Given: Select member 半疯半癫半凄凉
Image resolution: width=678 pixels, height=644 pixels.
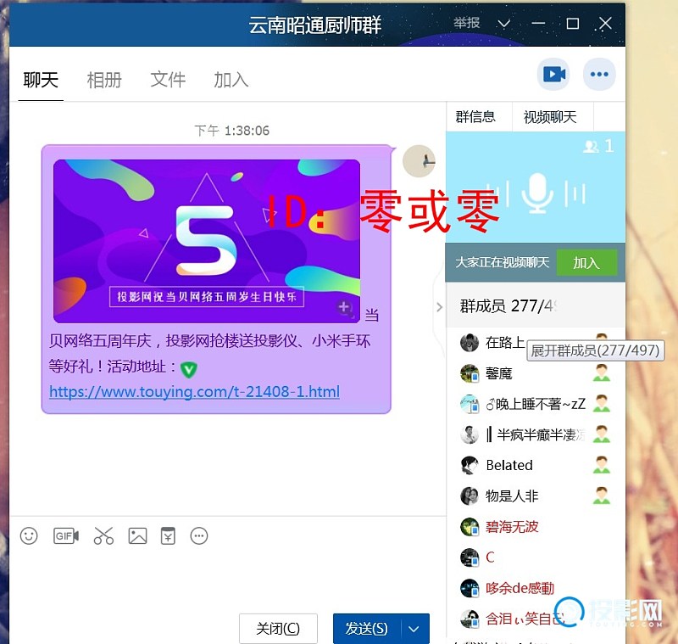Looking at the screenshot, I should pos(536,434).
